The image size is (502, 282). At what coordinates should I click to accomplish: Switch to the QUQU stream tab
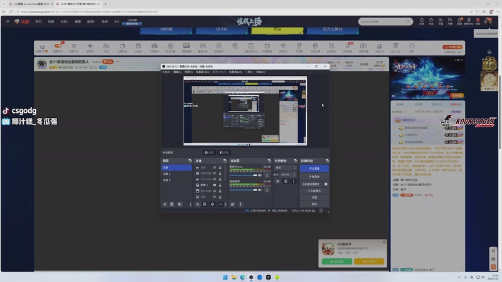(222, 29)
